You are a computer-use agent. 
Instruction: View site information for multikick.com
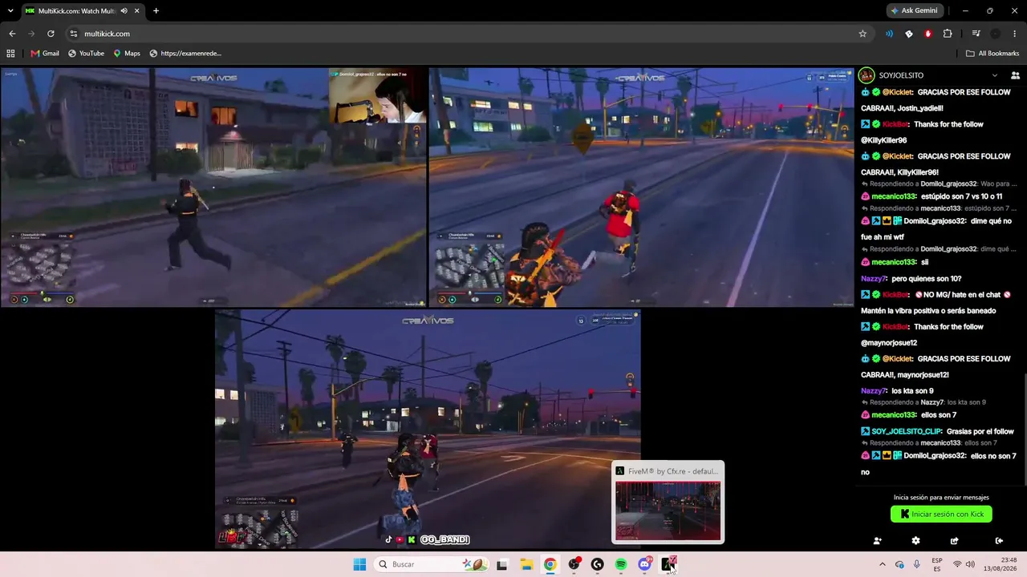(x=74, y=34)
